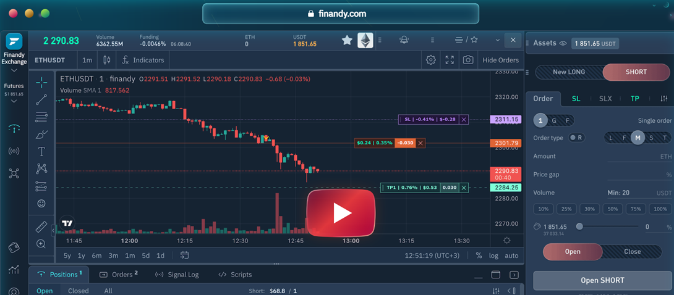The width and height of the screenshot is (674, 295).
Task: Switch to the Positions tab
Action: pyautogui.click(x=59, y=275)
